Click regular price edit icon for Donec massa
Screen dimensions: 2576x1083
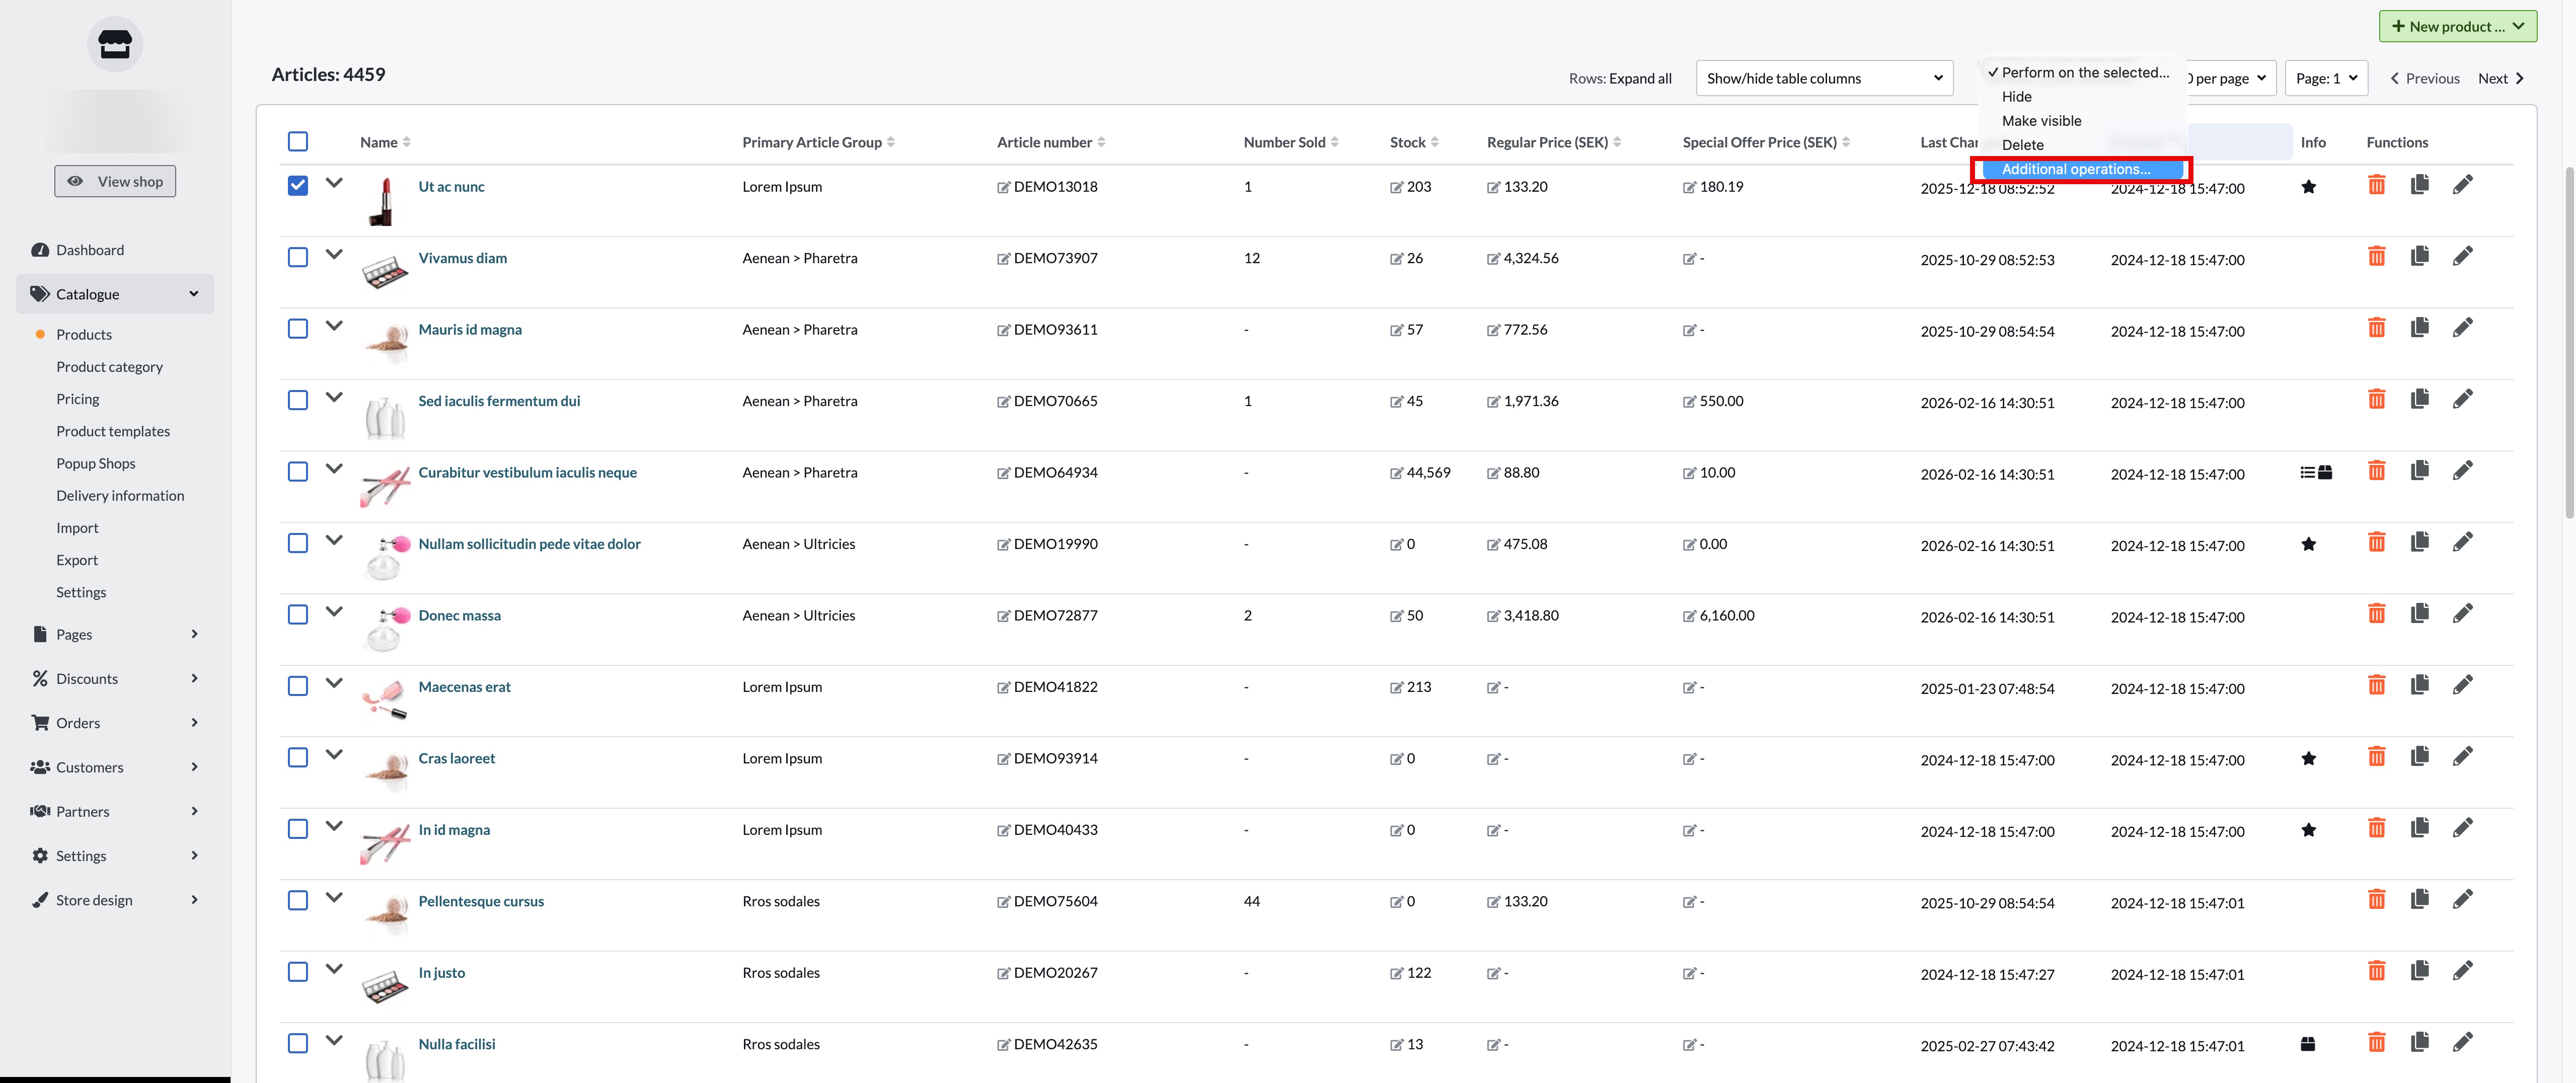[x=1493, y=616]
